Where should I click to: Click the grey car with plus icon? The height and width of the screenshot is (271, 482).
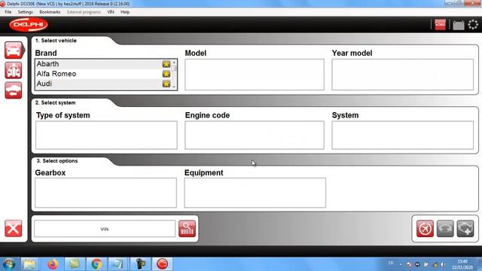point(465,229)
